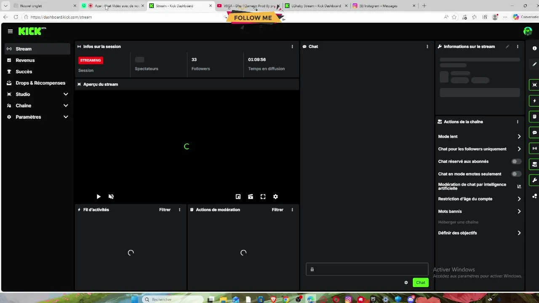Open Instagram from the taskbar

(x=348, y=300)
